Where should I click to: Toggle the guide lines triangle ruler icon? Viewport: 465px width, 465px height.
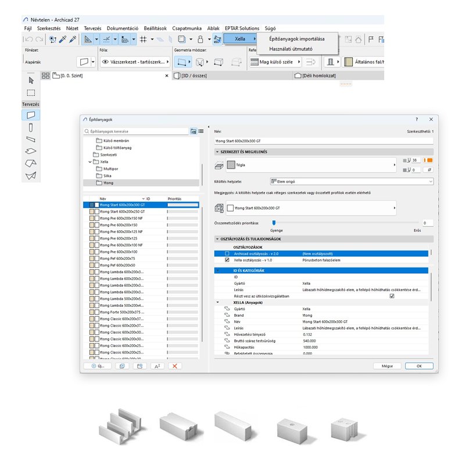tap(88, 39)
